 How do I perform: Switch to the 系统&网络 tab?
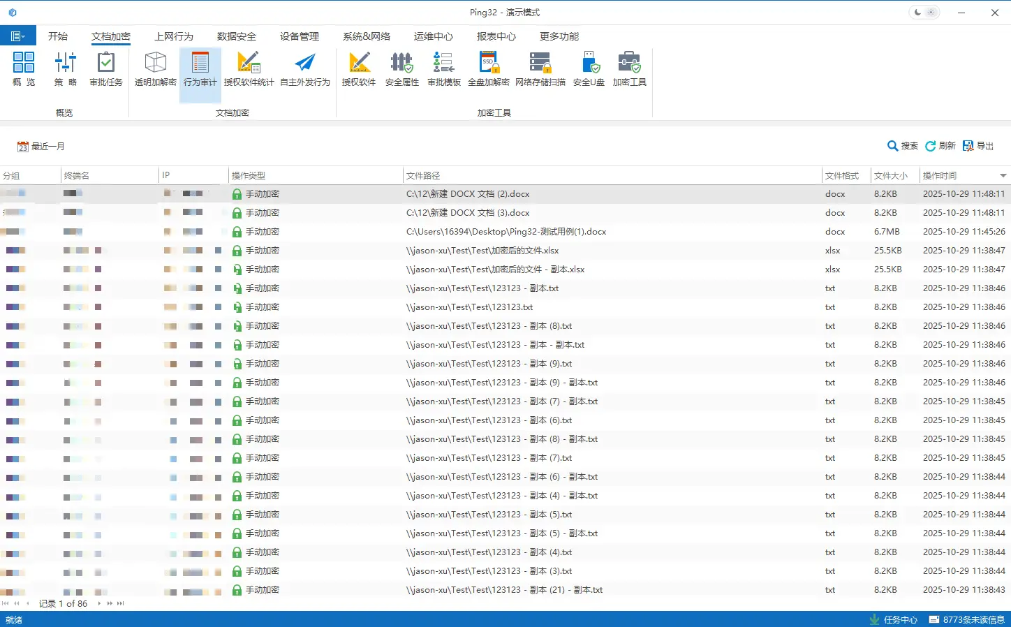click(x=367, y=36)
